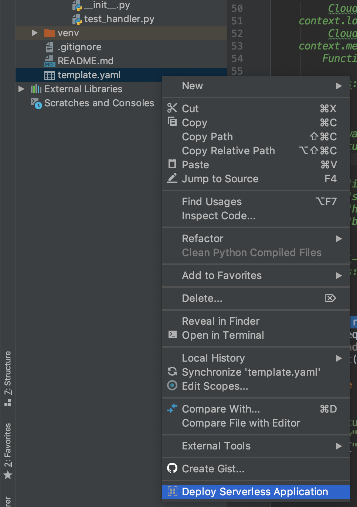The height and width of the screenshot is (507, 357).
Task: Click the Paste clipboard icon
Action: [x=172, y=164]
